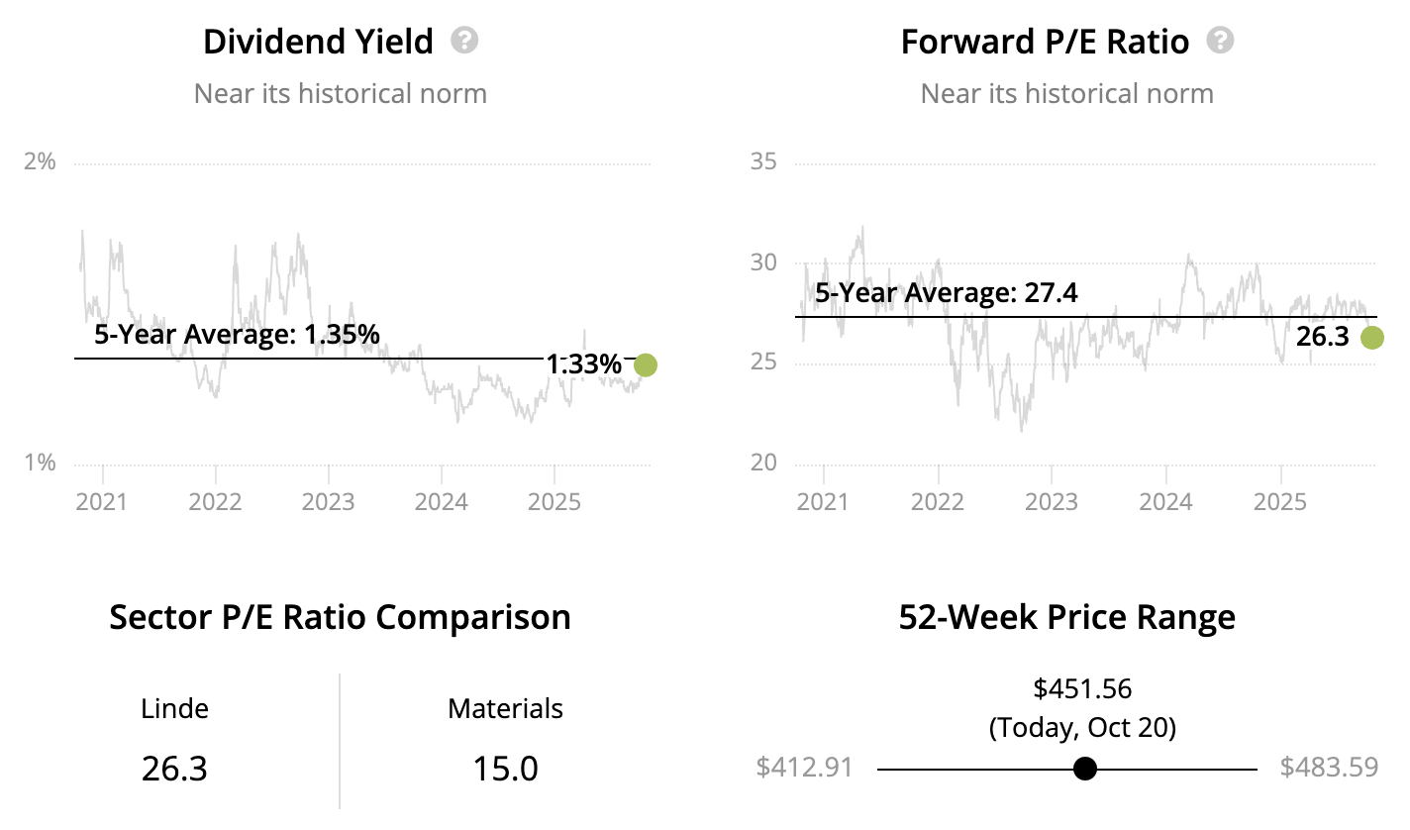
Task: Click the 52-week low price $412.91
Action: 804,768
